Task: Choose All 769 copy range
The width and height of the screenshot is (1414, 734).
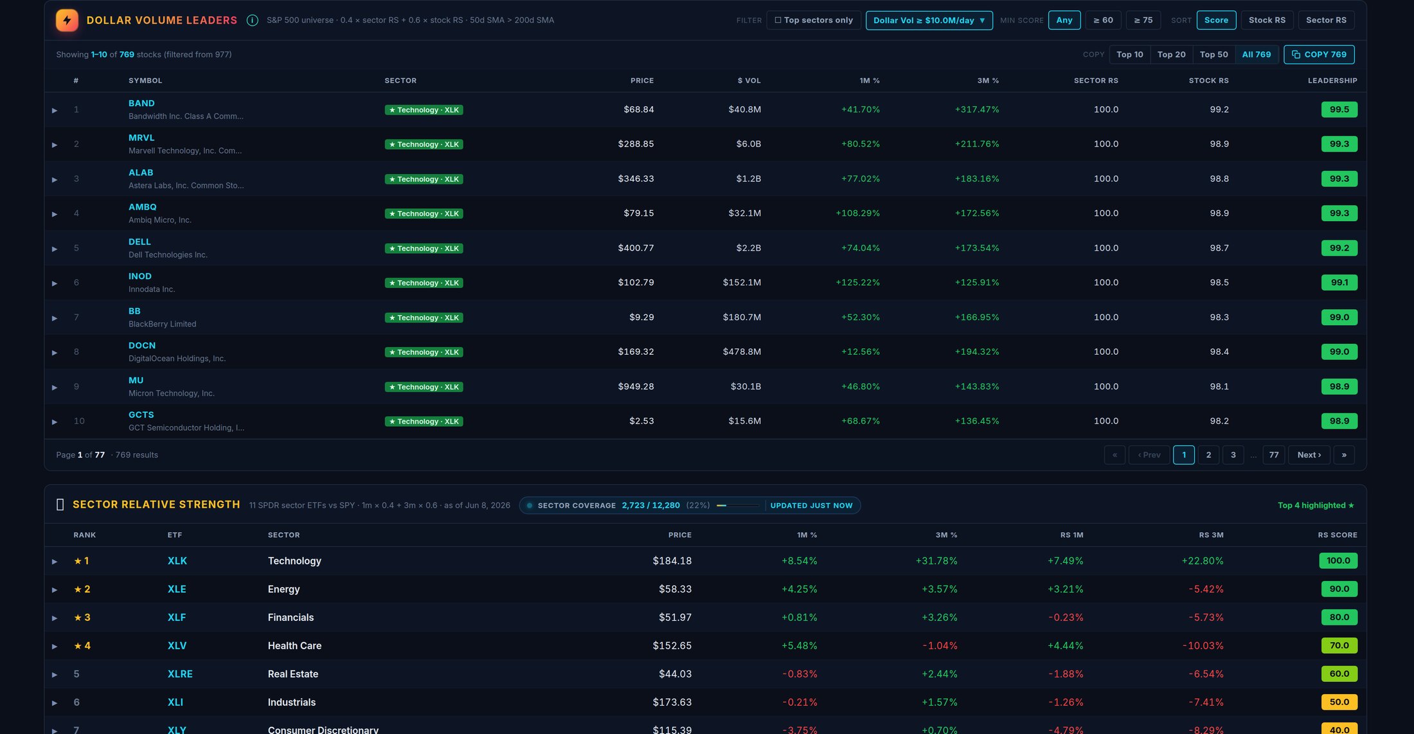Action: click(x=1257, y=55)
